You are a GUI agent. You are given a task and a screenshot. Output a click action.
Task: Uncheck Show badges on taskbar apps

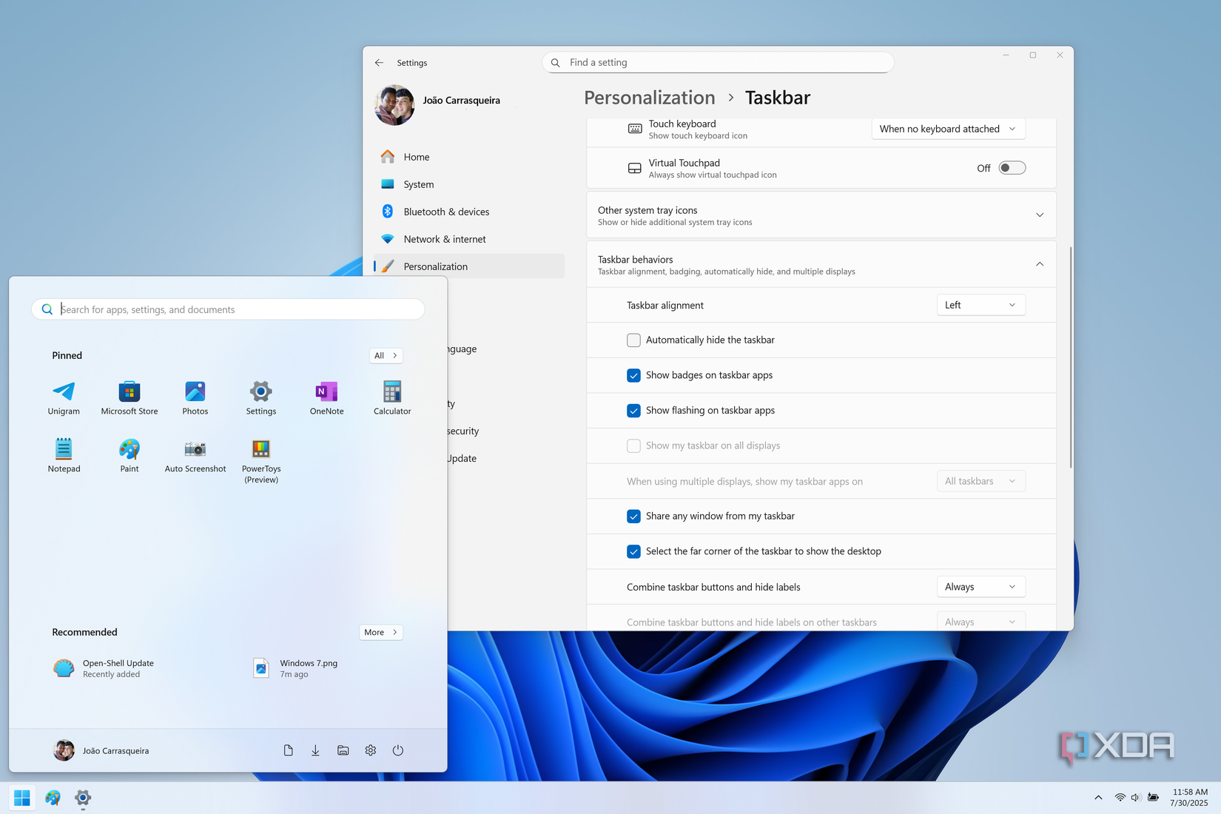[633, 375]
